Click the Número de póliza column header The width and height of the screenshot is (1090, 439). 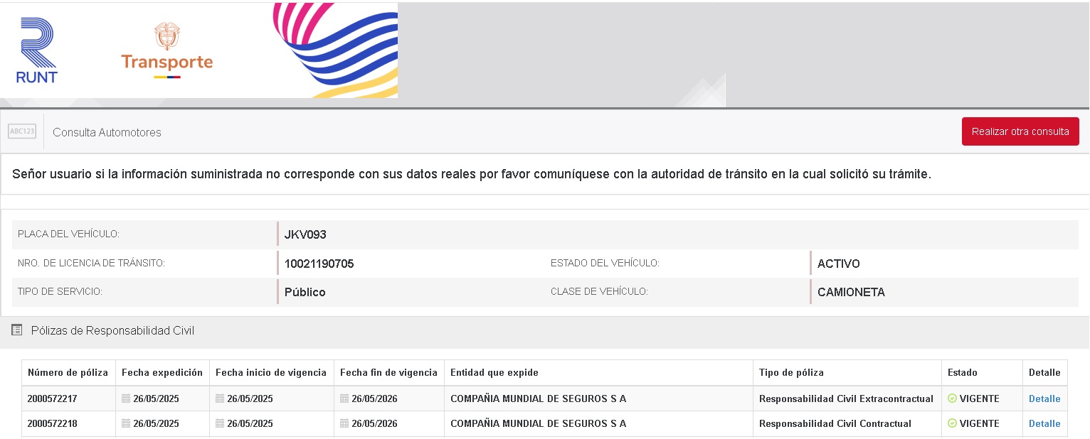(68, 373)
